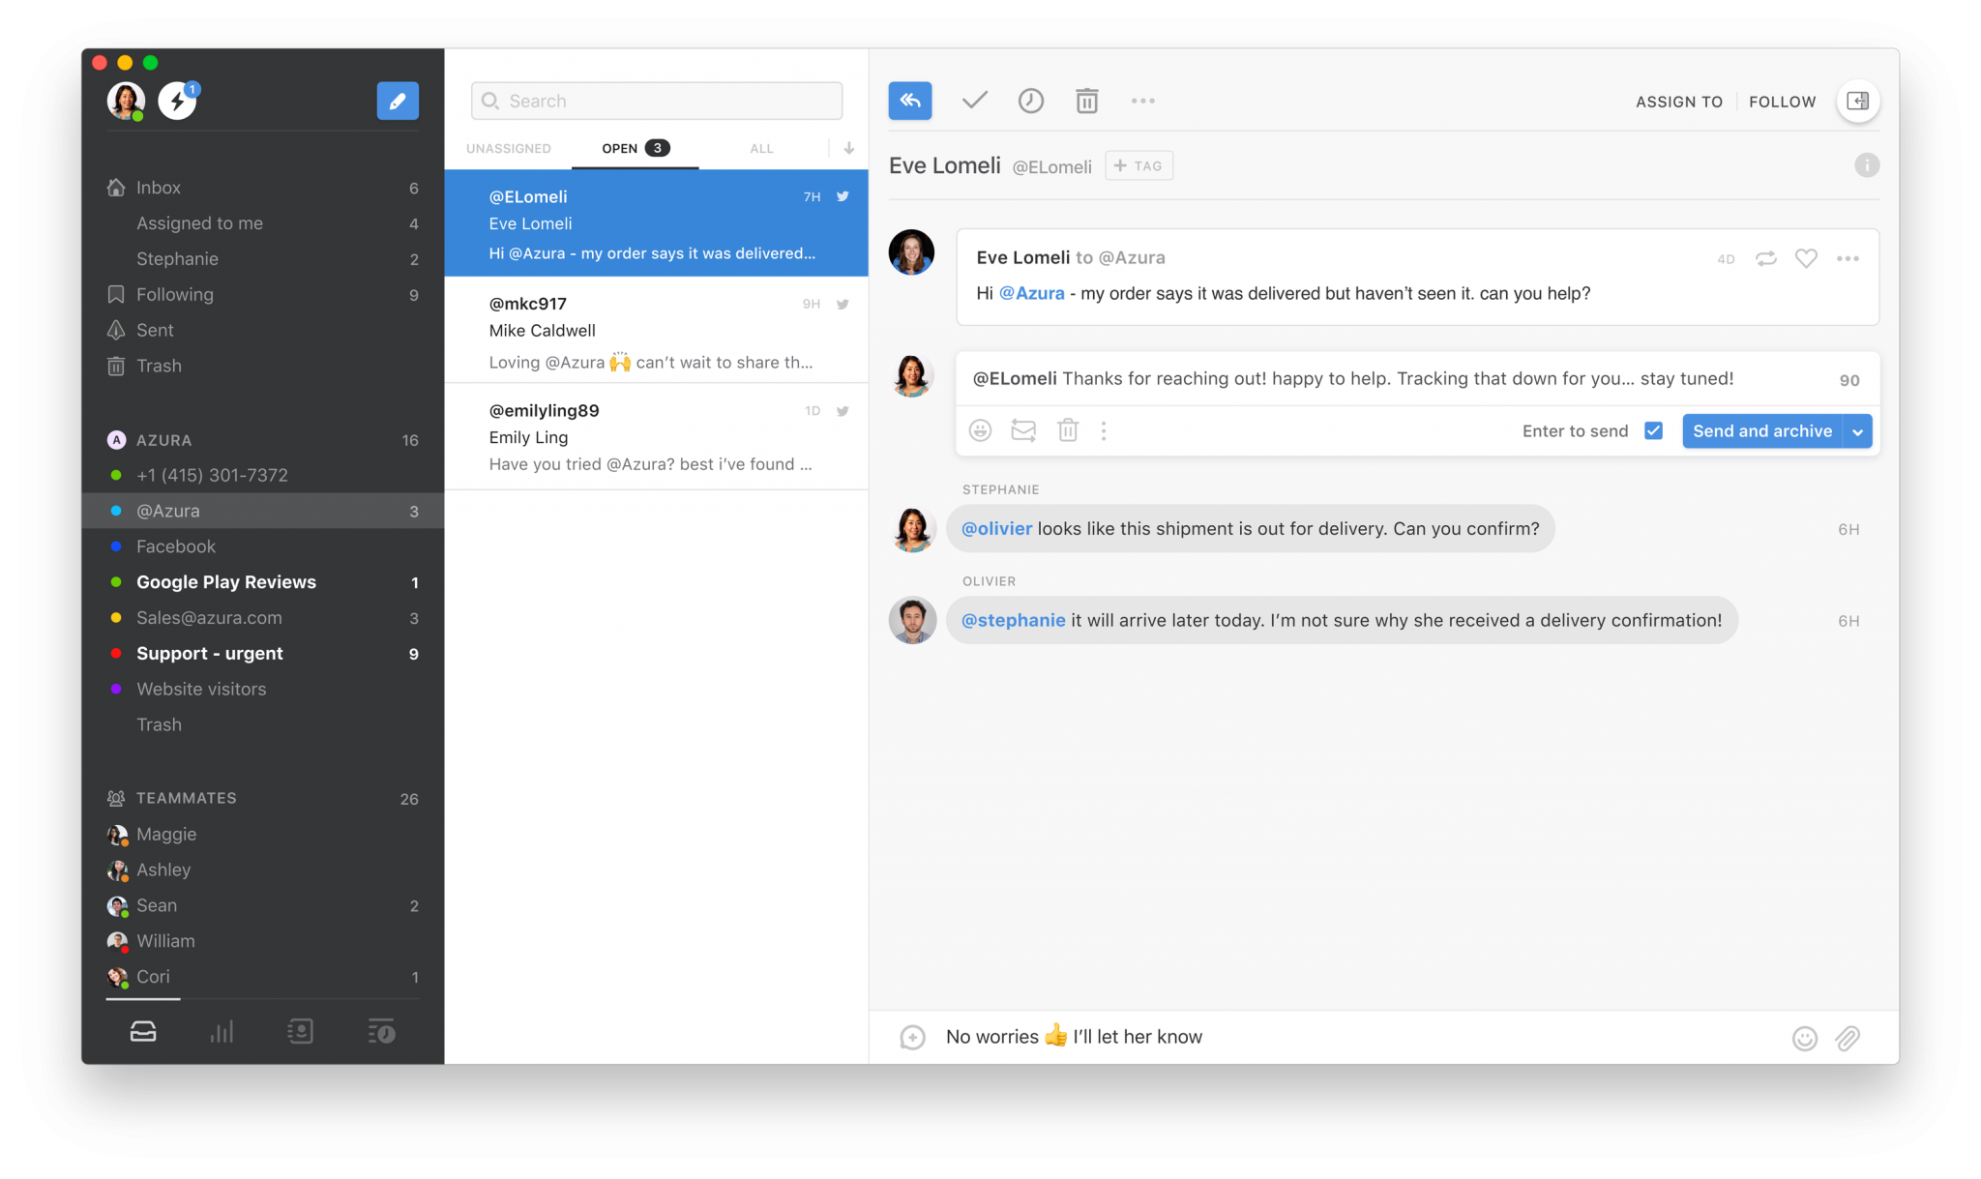Archive conversation with the checkmark icon

point(974,101)
